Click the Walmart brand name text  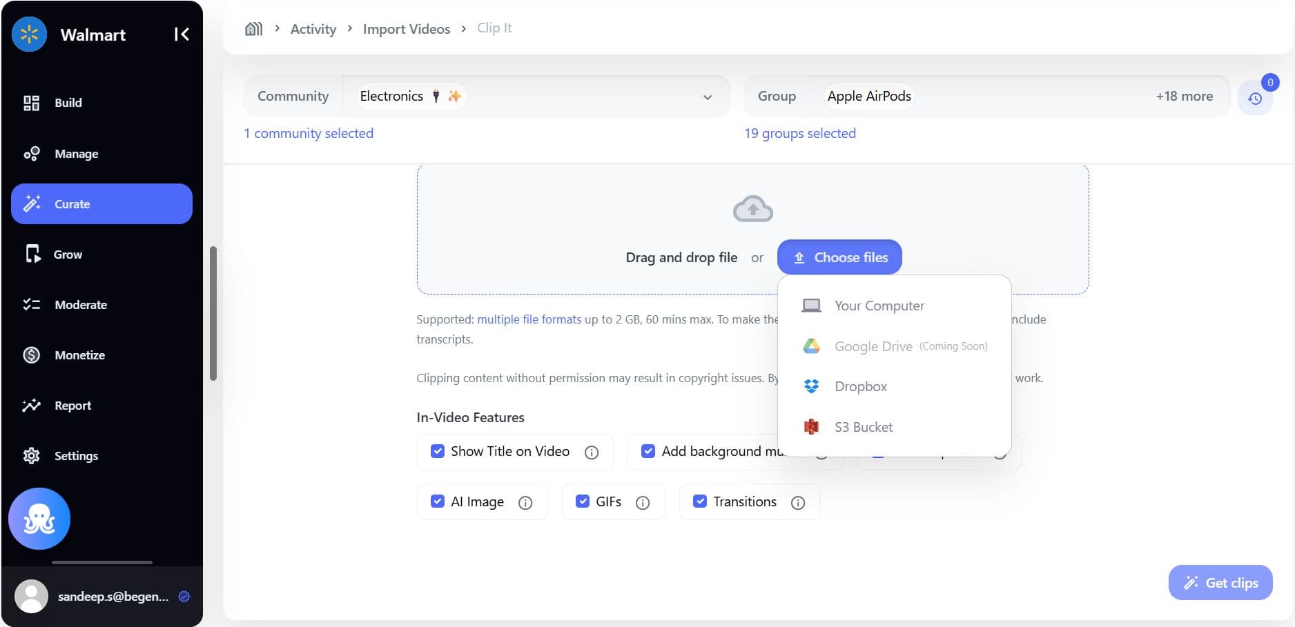tap(93, 34)
